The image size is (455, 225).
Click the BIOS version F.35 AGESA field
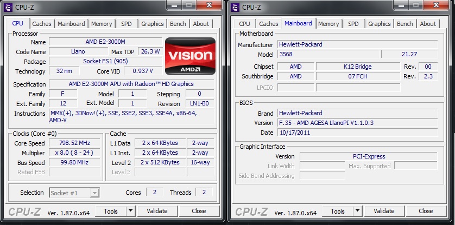(357, 123)
